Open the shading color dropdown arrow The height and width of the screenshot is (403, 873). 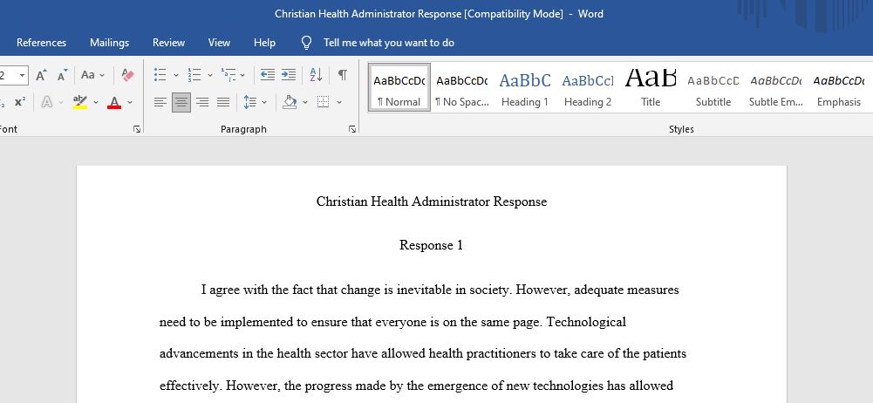click(x=305, y=102)
